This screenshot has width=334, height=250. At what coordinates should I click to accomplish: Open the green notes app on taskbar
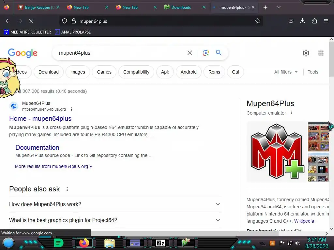(x=59, y=243)
